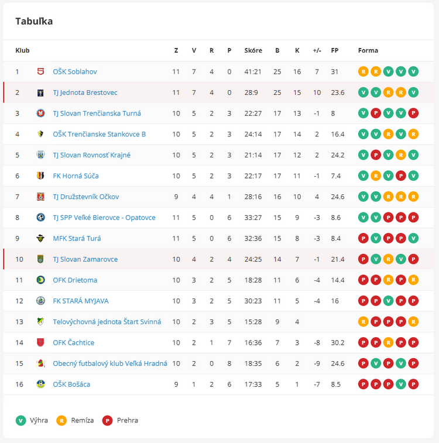Click the FK Horná Súča crest icon
Screen dimensions: 439x443
(x=40, y=176)
